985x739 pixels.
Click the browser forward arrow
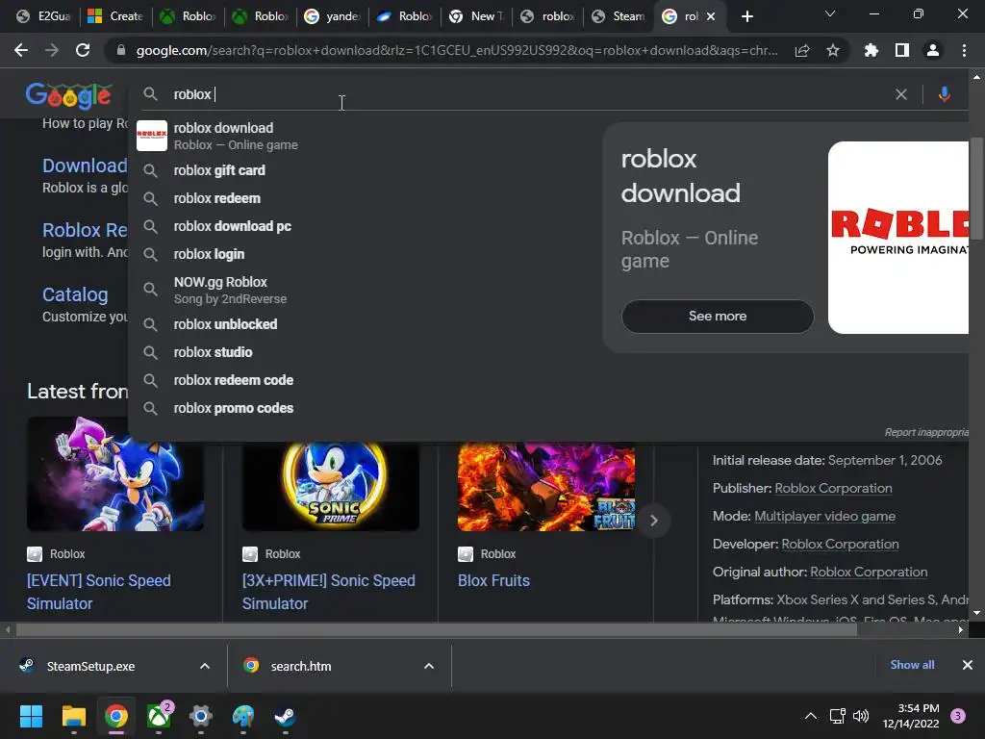pyautogui.click(x=52, y=50)
